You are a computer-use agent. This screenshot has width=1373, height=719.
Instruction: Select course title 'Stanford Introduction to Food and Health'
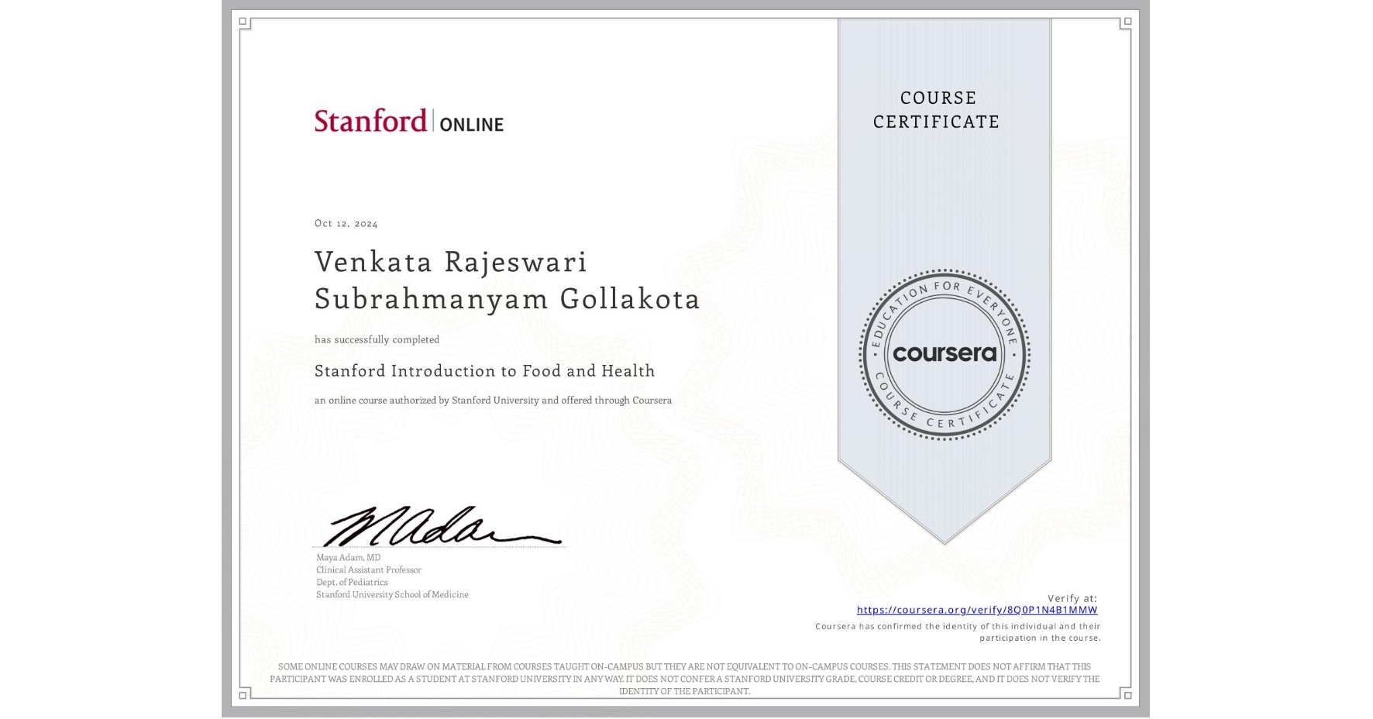coord(485,371)
